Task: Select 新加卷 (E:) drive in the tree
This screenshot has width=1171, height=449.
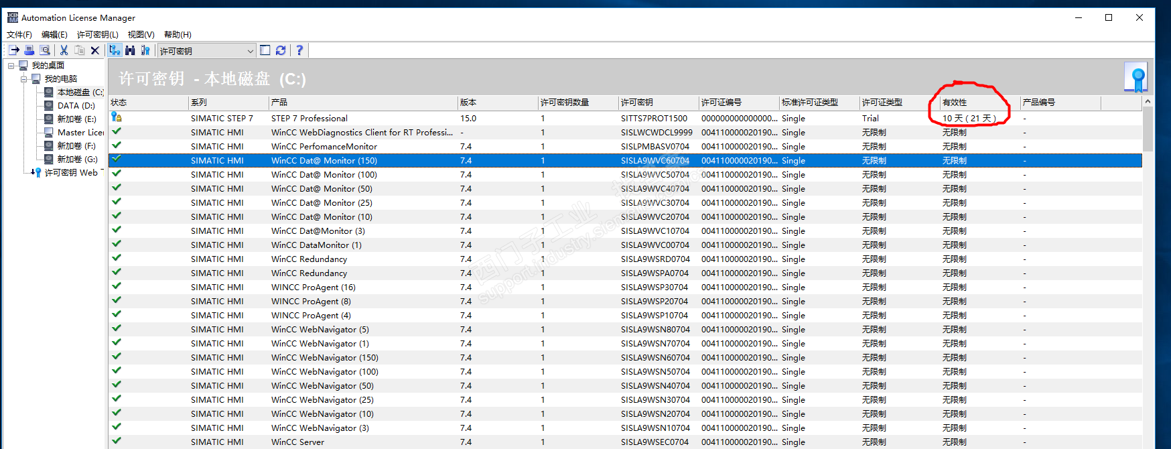Action: tap(77, 119)
